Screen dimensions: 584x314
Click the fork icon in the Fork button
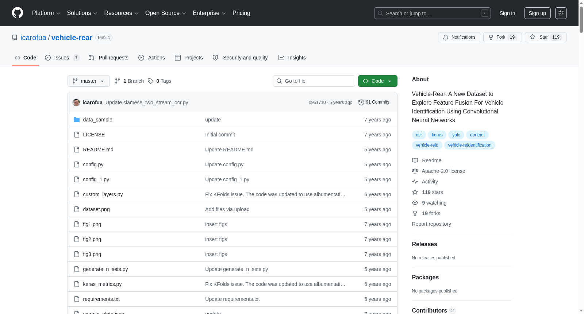tap(491, 37)
